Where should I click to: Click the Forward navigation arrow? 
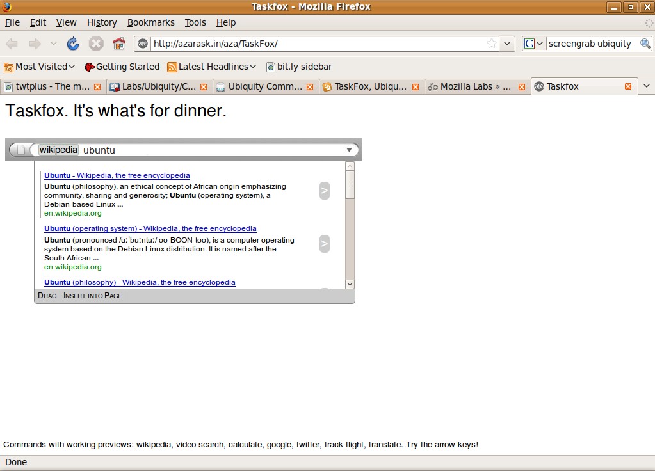pyautogui.click(x=35, y=44)
